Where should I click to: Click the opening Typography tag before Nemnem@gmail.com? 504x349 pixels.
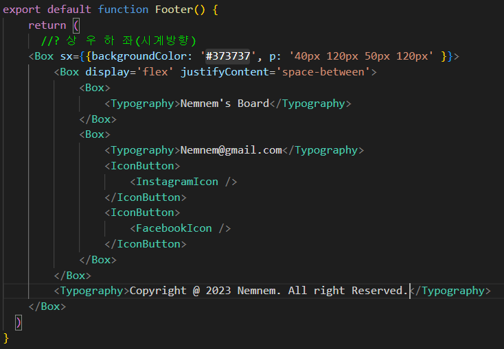(142, 150)
